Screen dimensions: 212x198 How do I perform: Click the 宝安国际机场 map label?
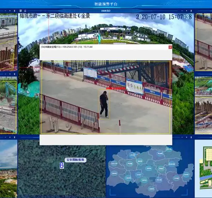(76, 160)
